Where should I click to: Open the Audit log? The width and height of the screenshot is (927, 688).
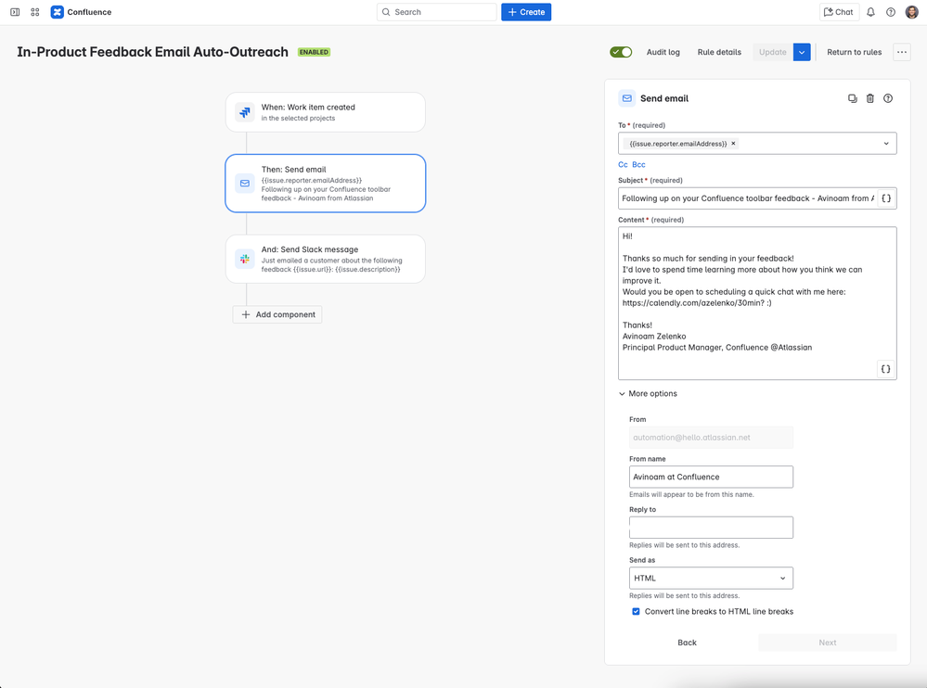click(663, 52)
